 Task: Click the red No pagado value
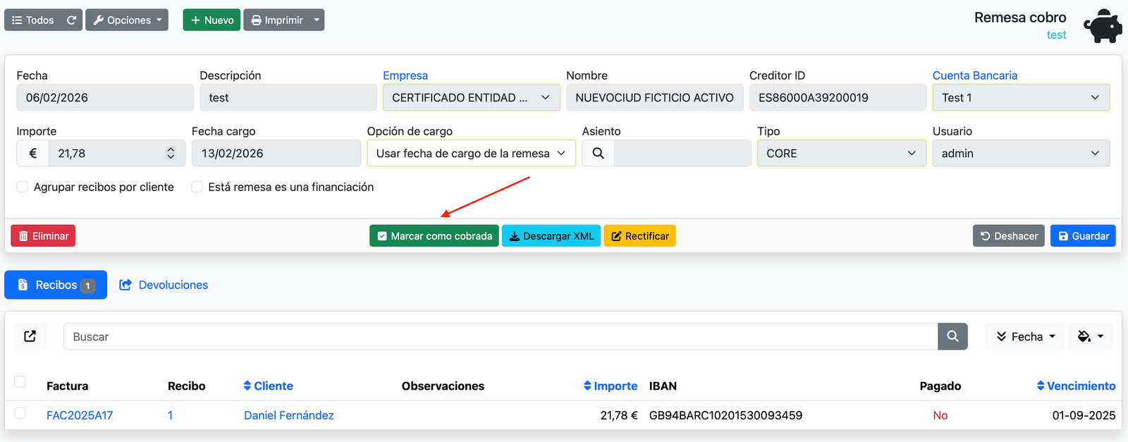pos(940,415)
